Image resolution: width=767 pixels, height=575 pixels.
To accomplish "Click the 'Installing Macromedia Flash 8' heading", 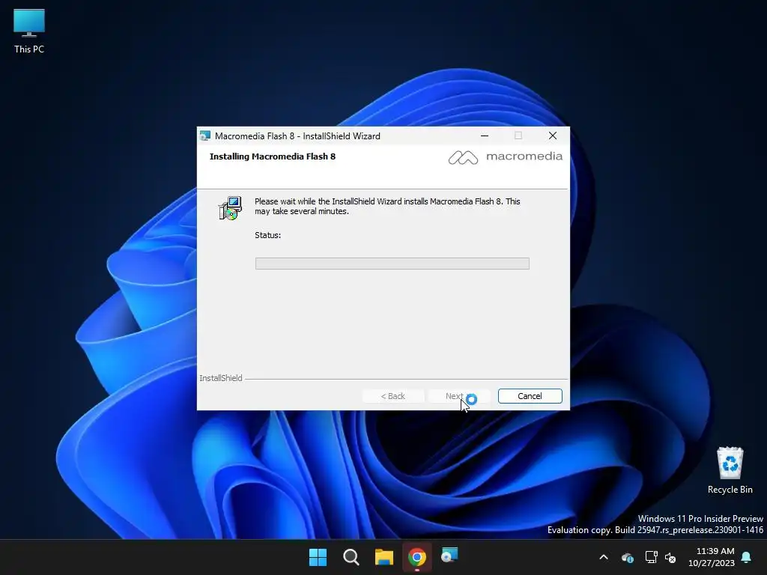I will [x=273, y=156].
